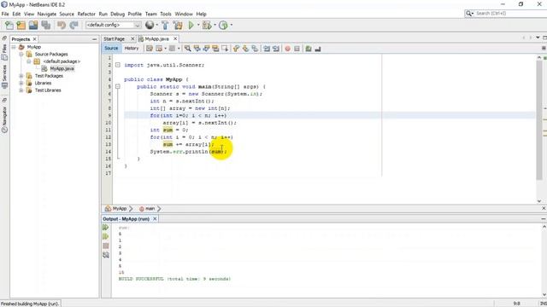
Task: Click the Re-run green icon in Output panel
Action: 106,228
